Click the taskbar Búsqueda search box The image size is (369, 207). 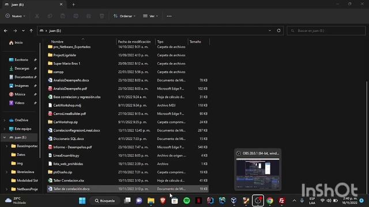pos(105,201)
